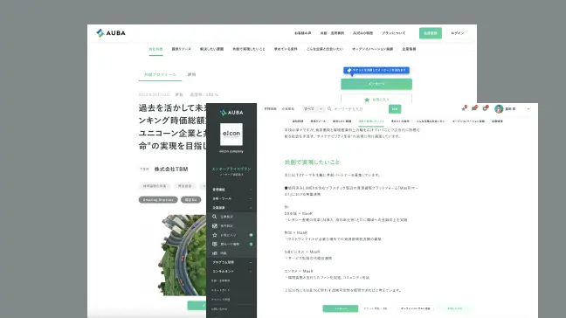This screenshot has width=566, height=318.
Task: Click the star notification icon with red badge
Action: pos(464,108)
